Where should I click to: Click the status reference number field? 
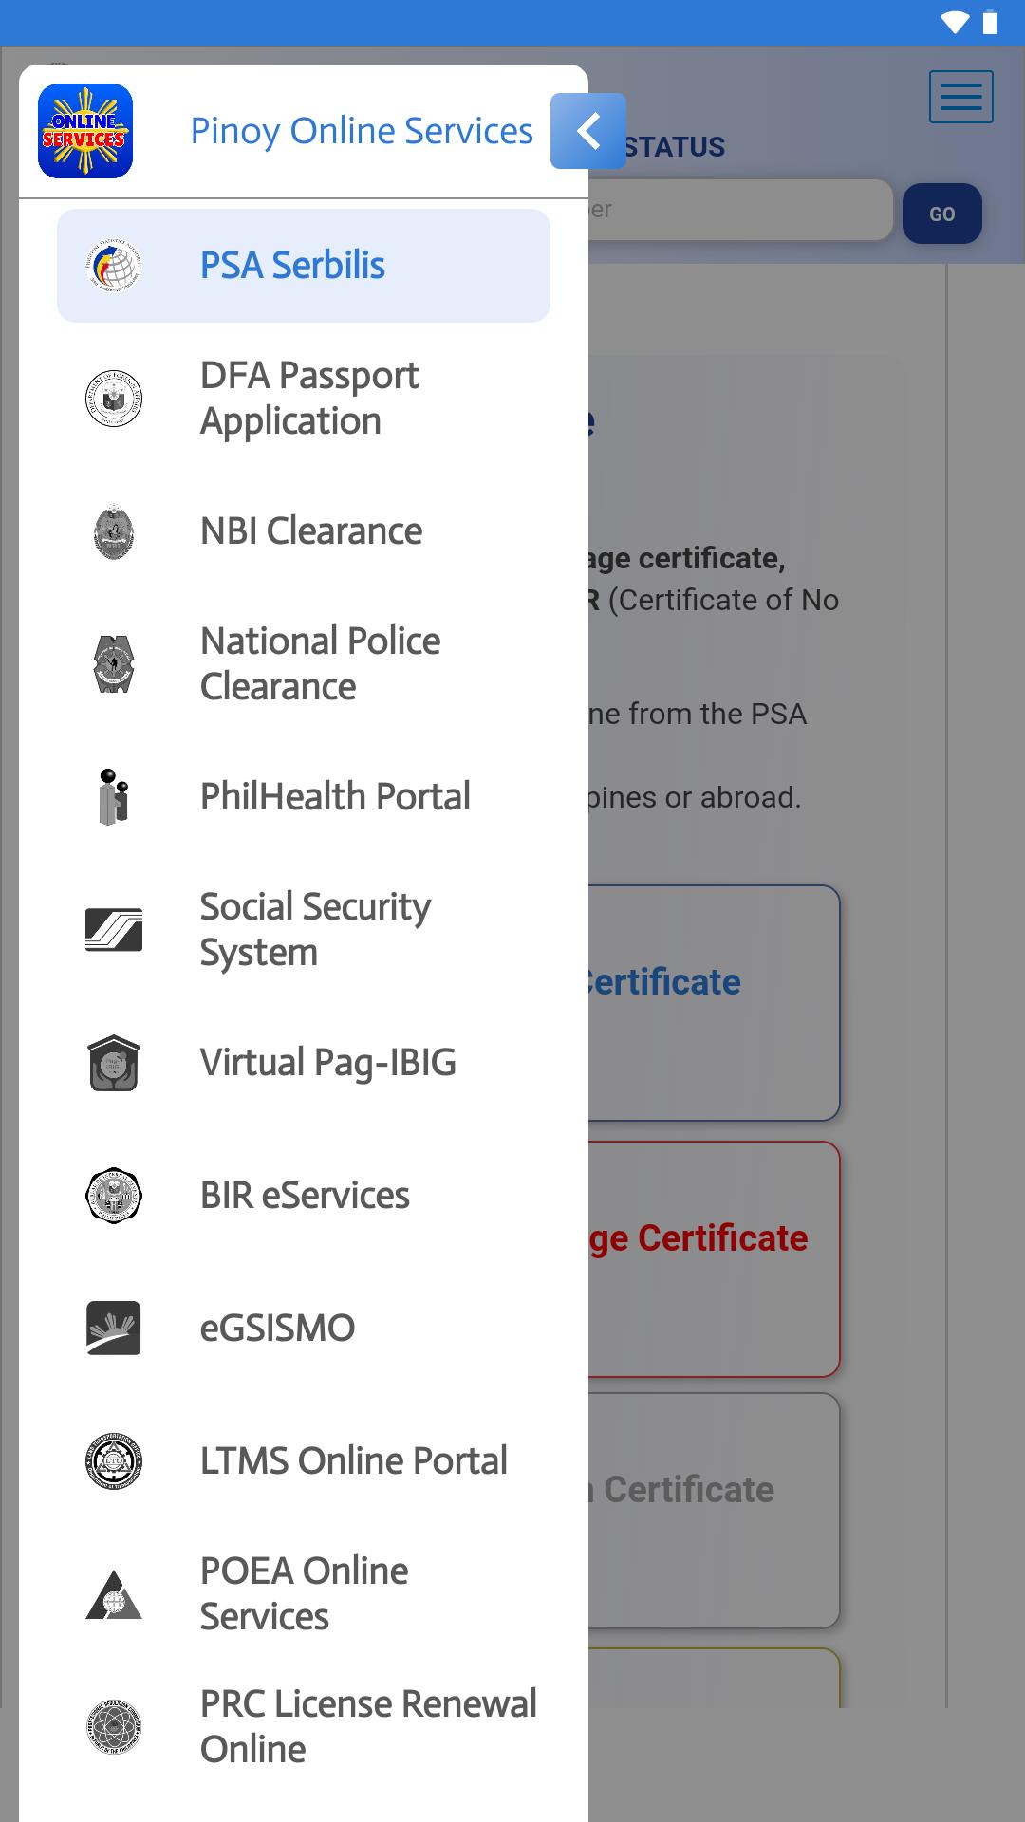pyautogui.click(x=740, y=210)
